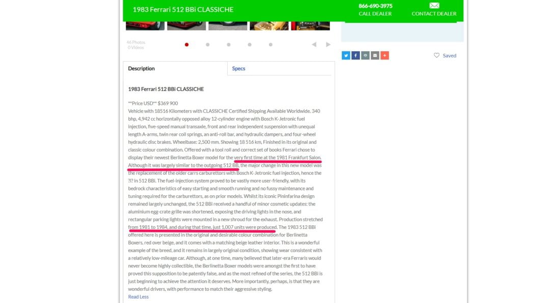
Task: Share the listing on Twitter
Action: [346, 55]
